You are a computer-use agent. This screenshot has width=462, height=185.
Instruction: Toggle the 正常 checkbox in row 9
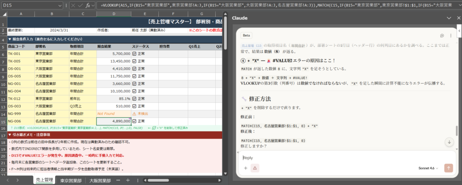[134, 76]
